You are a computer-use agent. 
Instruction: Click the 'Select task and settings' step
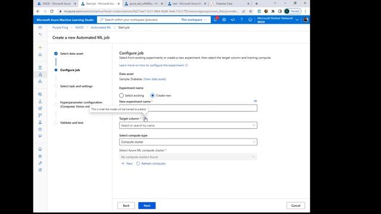[76, 86]
